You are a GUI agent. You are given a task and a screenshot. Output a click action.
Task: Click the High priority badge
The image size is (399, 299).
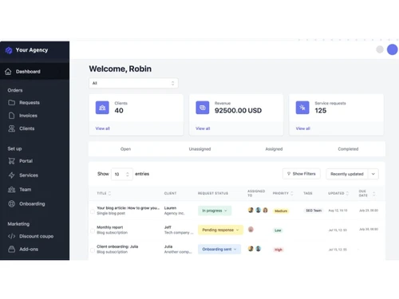click(x=279, y=250)
